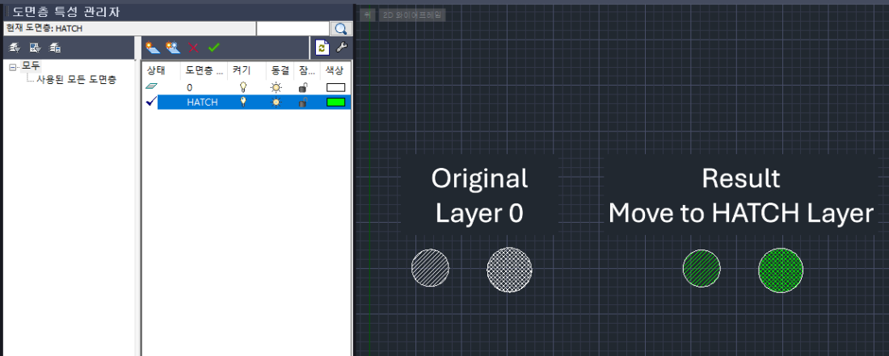Click the layer search input field
The height and width of the screenshot is (356, 889).
[293, 28]
